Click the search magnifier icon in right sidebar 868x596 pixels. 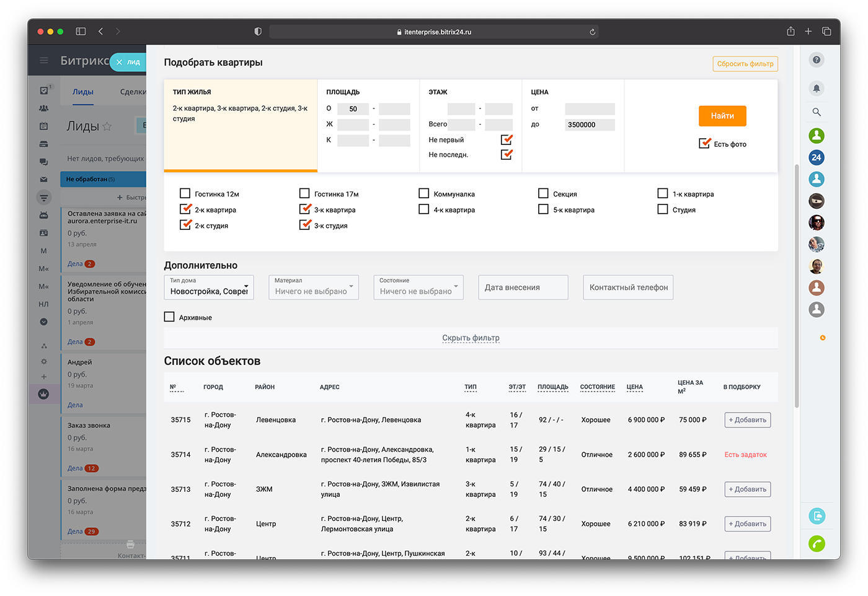pos(817,112)
